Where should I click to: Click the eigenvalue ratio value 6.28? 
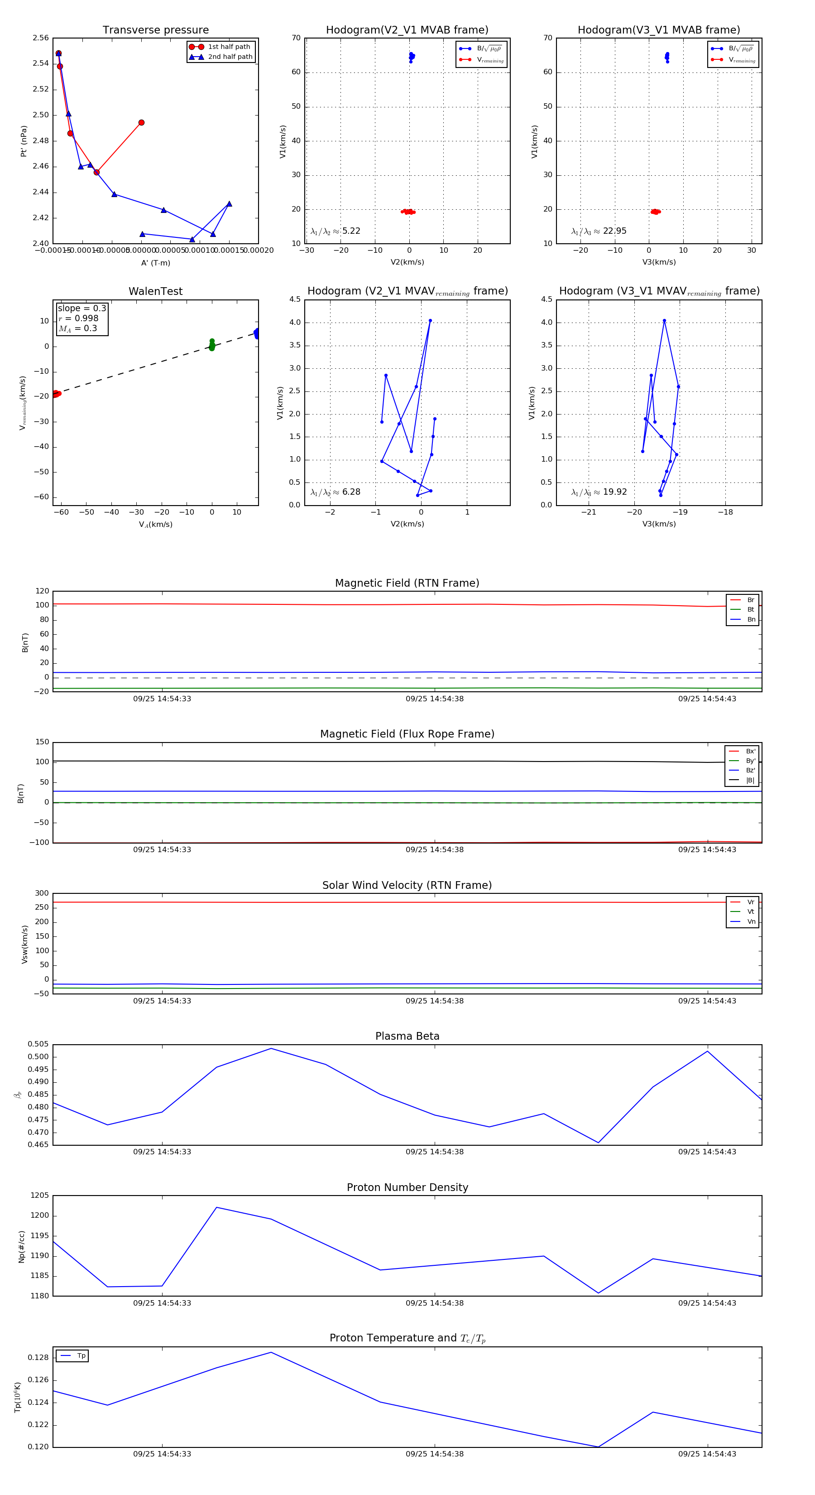(351, 492)
